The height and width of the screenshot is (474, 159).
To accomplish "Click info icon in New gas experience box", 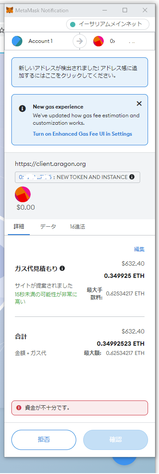I will (x=22, y=109).
